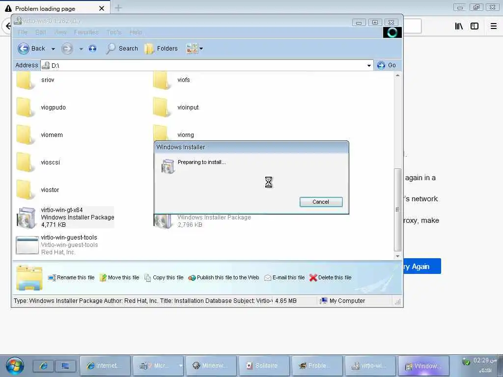Click Delete this file

(331, 278)
